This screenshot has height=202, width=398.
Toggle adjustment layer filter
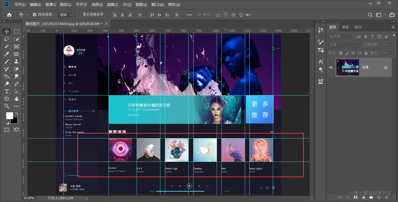(365, 37)
